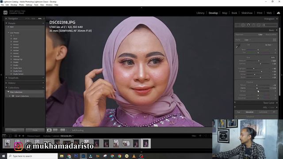Screen dimensions: 283x159
Task: Select the Graduated Filter tool
Action: [x=253, y=25]
